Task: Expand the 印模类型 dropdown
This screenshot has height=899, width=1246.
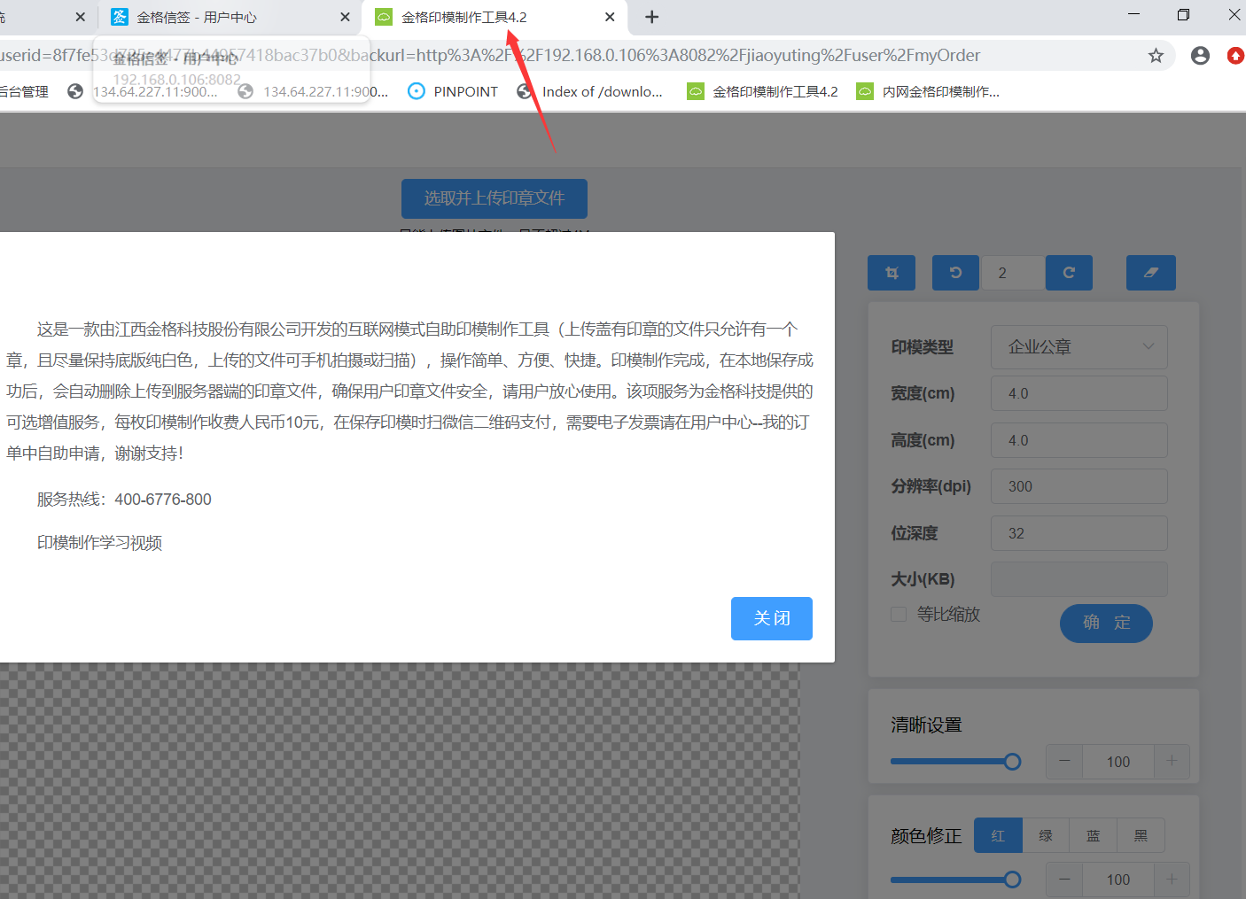Action: (x=1079, y=347)
